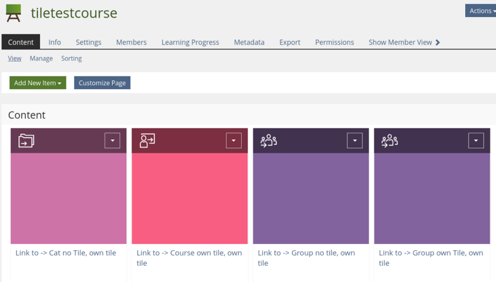
Task: Click the right chevron after Show Member View
Action: coord(438,42)
